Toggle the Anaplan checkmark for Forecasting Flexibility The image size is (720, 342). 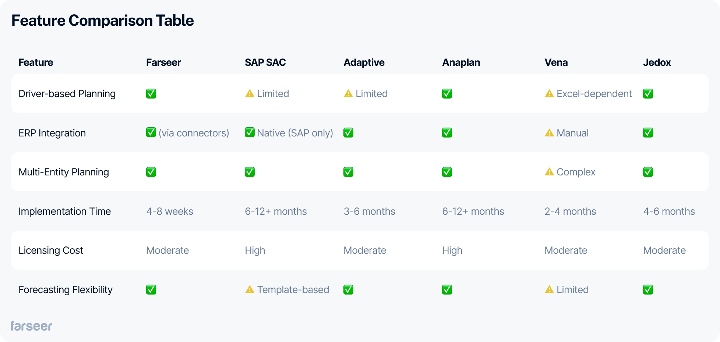point(447,289)
